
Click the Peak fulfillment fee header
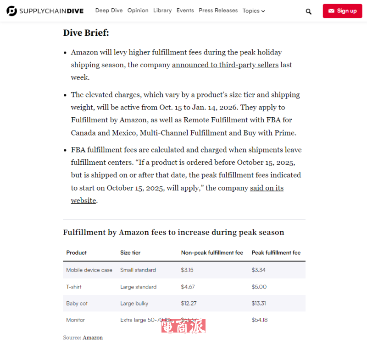276,253
